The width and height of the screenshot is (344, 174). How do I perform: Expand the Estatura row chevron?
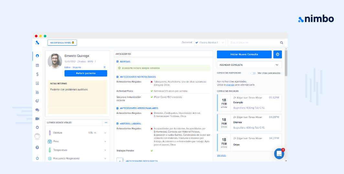(x=105, y=133)
